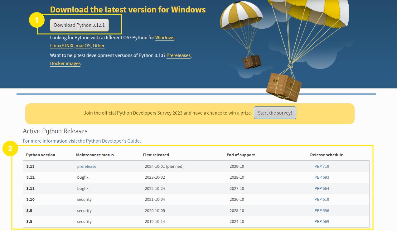This screenshot has width=397, height=231.
Task: Click the 2028-10 end of support cell
Action: tap(237, 177)
